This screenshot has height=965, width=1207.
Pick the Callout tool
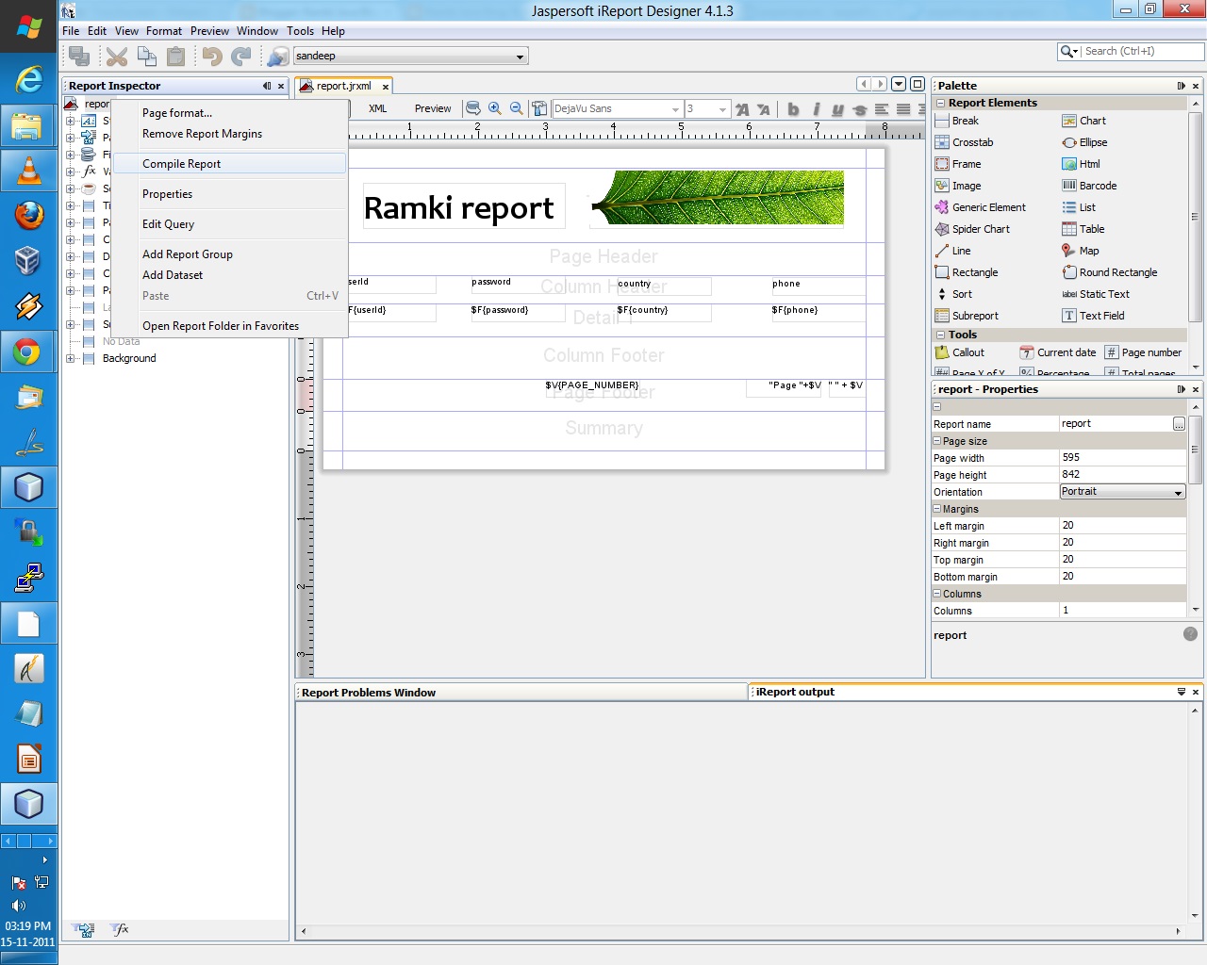[960, 352]
